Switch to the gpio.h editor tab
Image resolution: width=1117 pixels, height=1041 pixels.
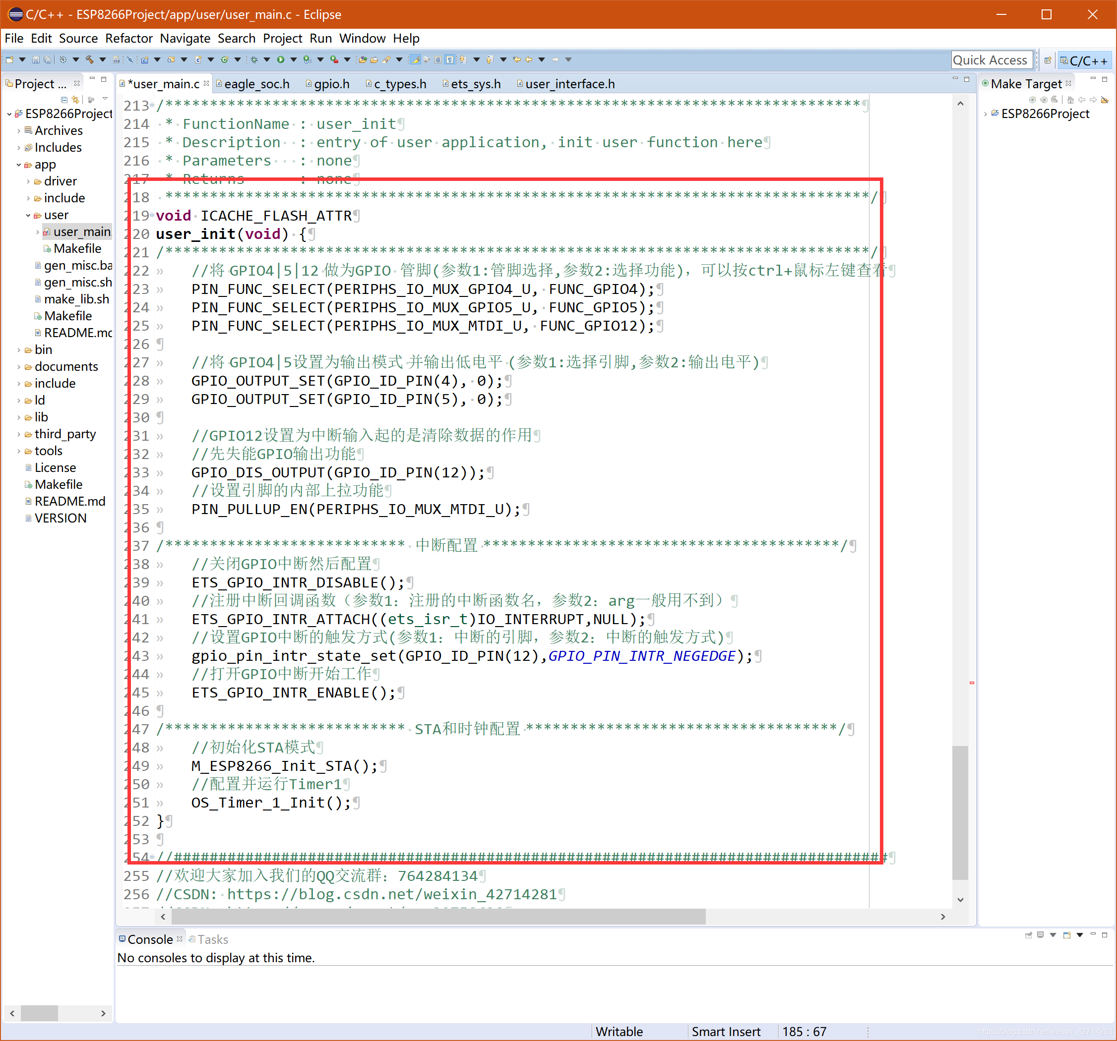click(331, 84)
